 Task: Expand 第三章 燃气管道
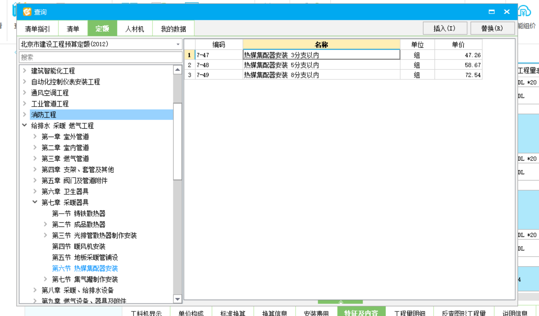tap(35, 158)
